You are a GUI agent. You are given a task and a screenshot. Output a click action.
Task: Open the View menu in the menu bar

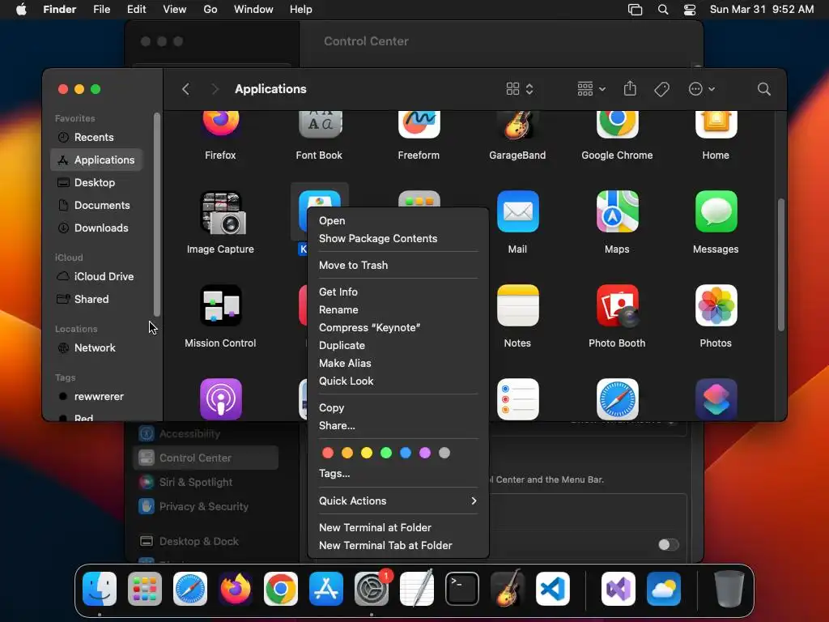coord(175,10)
